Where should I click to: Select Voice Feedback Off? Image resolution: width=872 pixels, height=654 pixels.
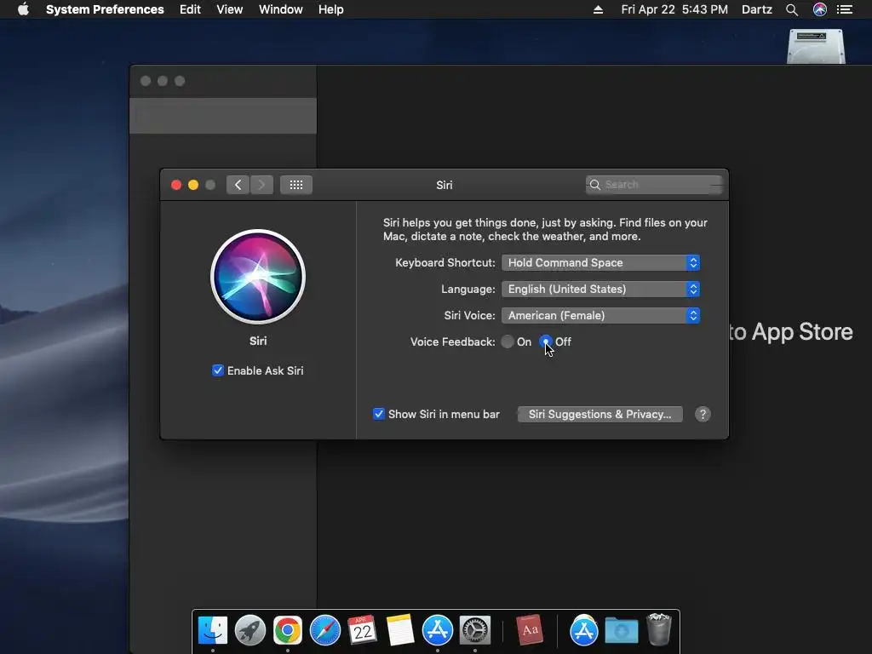pos(546,341)
